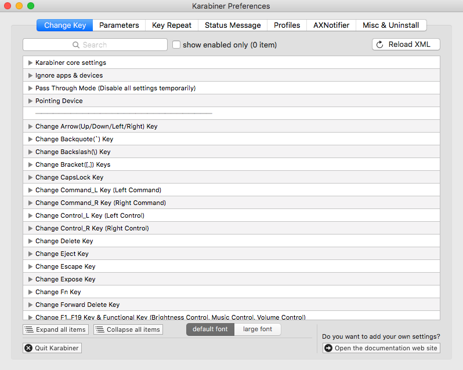Expand Ignore apps & devices triangle
Viewport: 463px width, 370px height.
coord(30,75)
